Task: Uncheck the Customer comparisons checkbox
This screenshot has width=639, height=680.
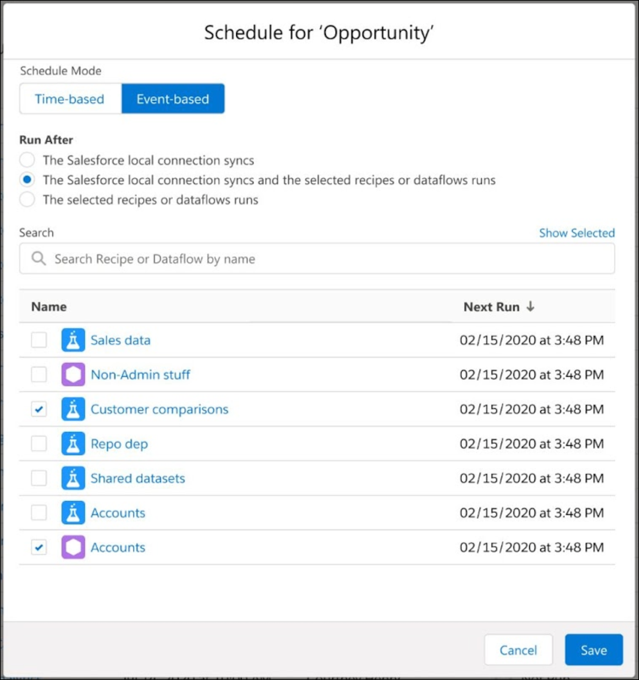Action: click(39, 409)
